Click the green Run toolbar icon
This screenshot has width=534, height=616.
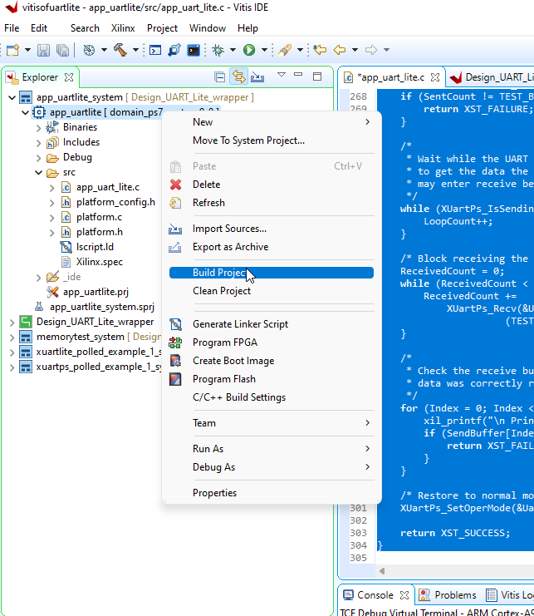[249, 50]
